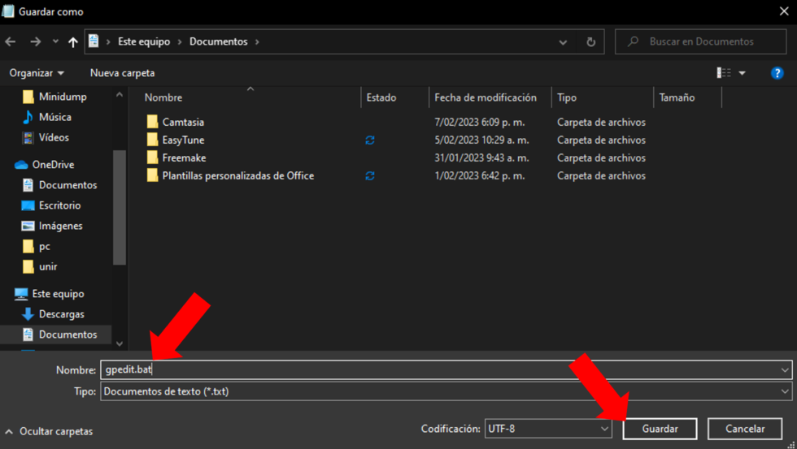Select 'Este equipo' in the address path
Viewport: 797px width, 449px height.
click(144, 41)
